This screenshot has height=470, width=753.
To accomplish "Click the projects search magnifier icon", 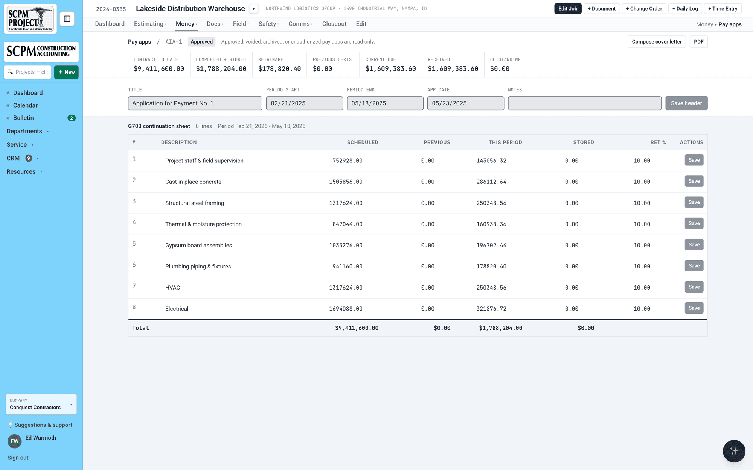I will [x=10, y=72].
